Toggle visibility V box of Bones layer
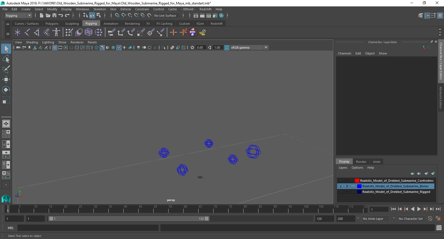This screenshot has height=239, width=444. click(341, 186)
